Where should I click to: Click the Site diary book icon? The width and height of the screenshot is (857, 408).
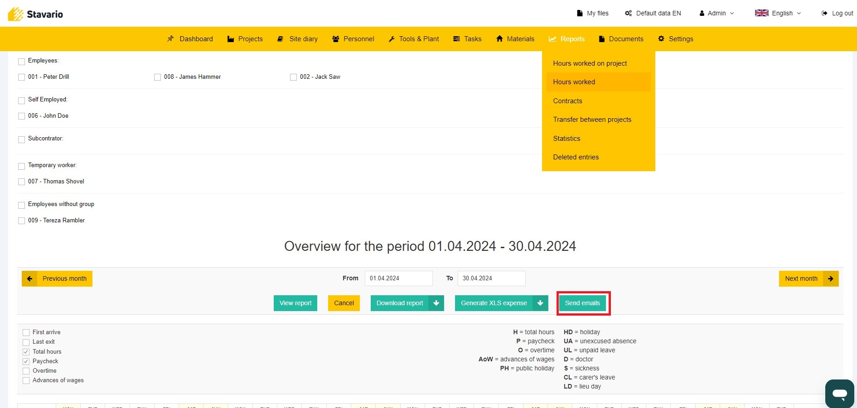pyautogui.click(x=281, y=39)
